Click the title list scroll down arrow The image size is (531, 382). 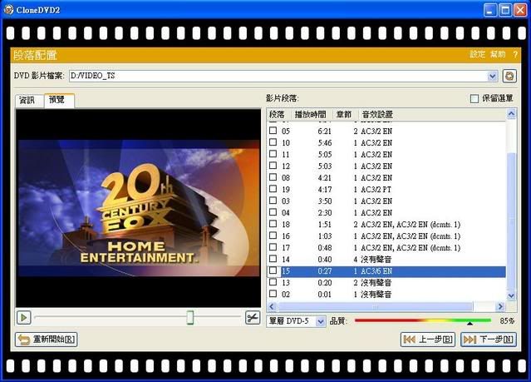tap(511, 295)
